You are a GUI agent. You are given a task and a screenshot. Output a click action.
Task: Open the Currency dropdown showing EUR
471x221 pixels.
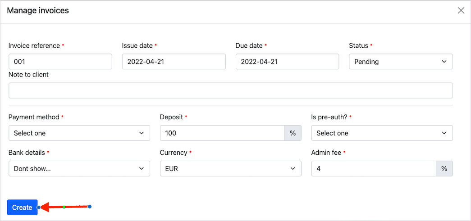[230, 169]
